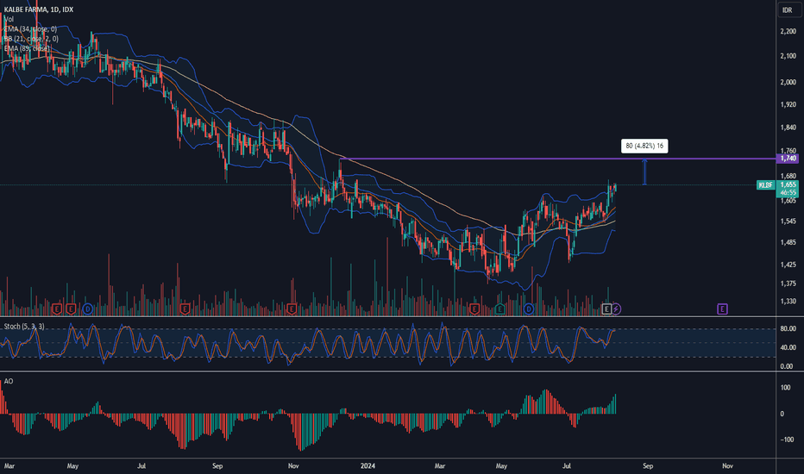Click the -100 AO scale value
804x474 pixels.
pyautogui.click(x=786, y=440)
